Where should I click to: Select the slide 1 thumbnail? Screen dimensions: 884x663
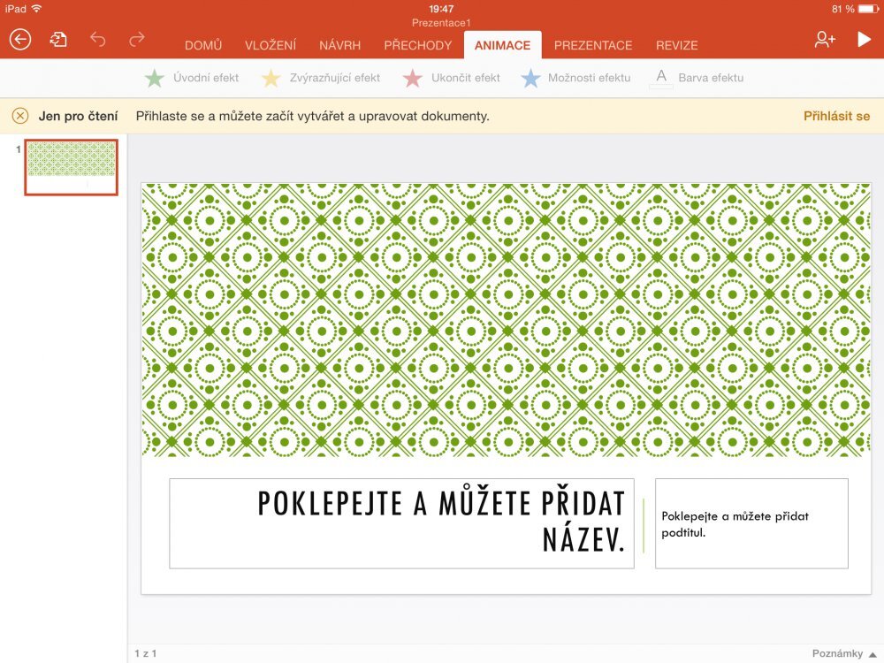point(72,167)
